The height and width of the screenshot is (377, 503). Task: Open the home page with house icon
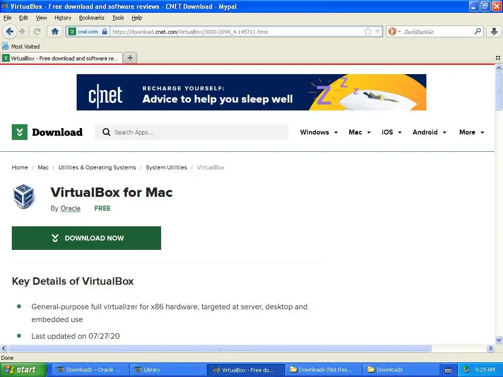coord(55,31)
